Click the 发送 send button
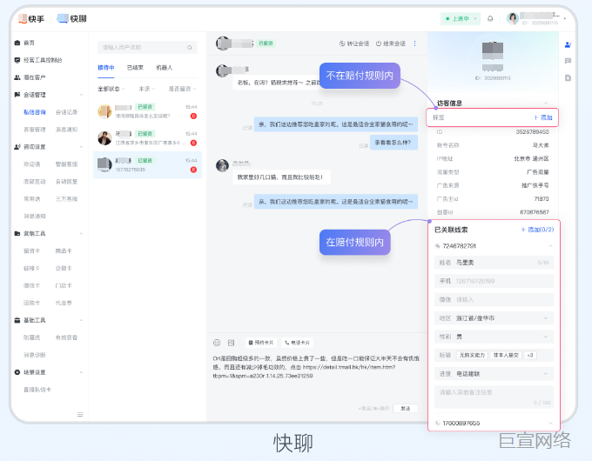 click(x=404, y=408)
